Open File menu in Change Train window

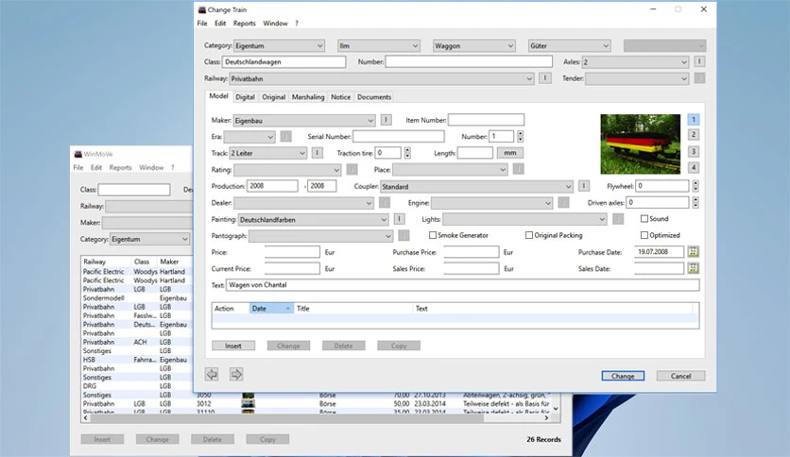tap(202, 24)
